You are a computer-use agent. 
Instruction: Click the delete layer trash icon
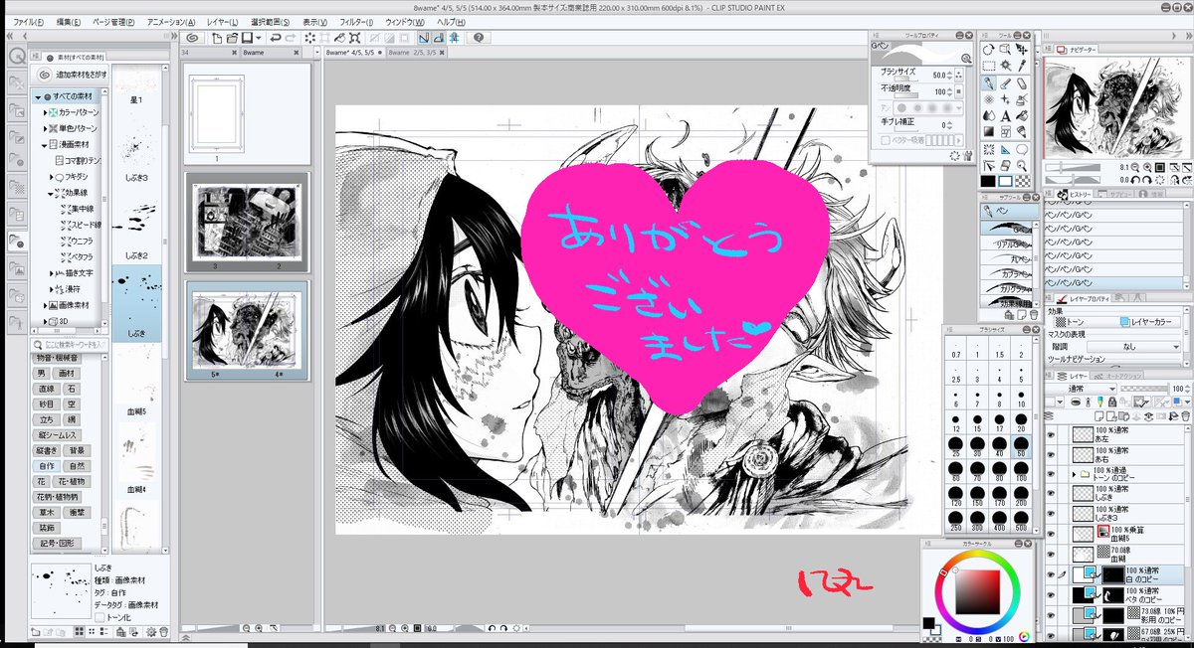(1185, 414)
